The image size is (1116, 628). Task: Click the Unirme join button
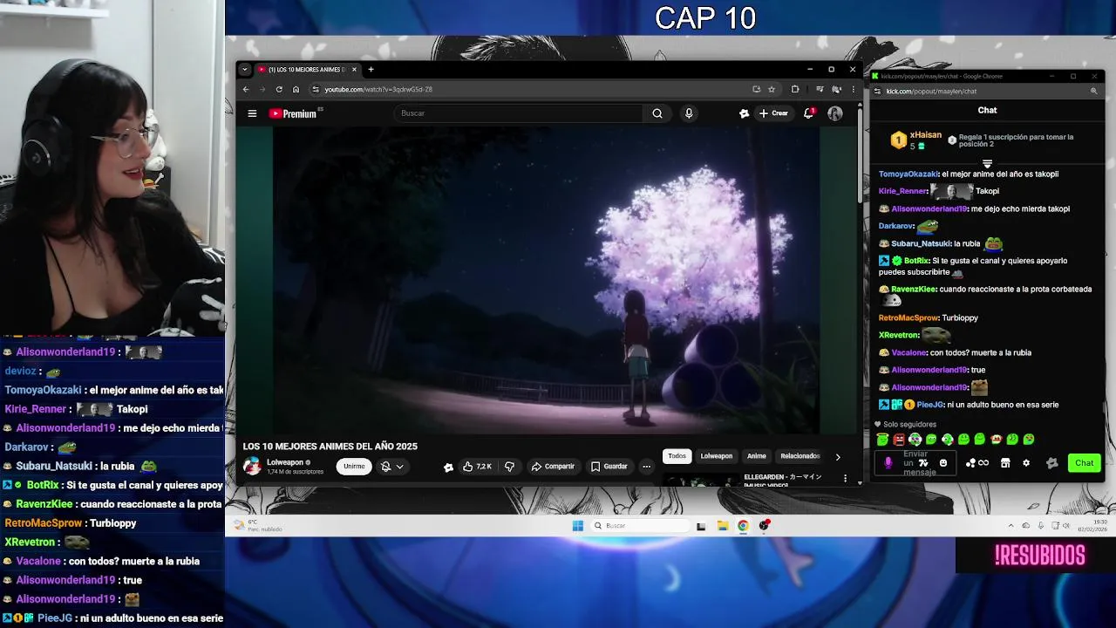354,467
